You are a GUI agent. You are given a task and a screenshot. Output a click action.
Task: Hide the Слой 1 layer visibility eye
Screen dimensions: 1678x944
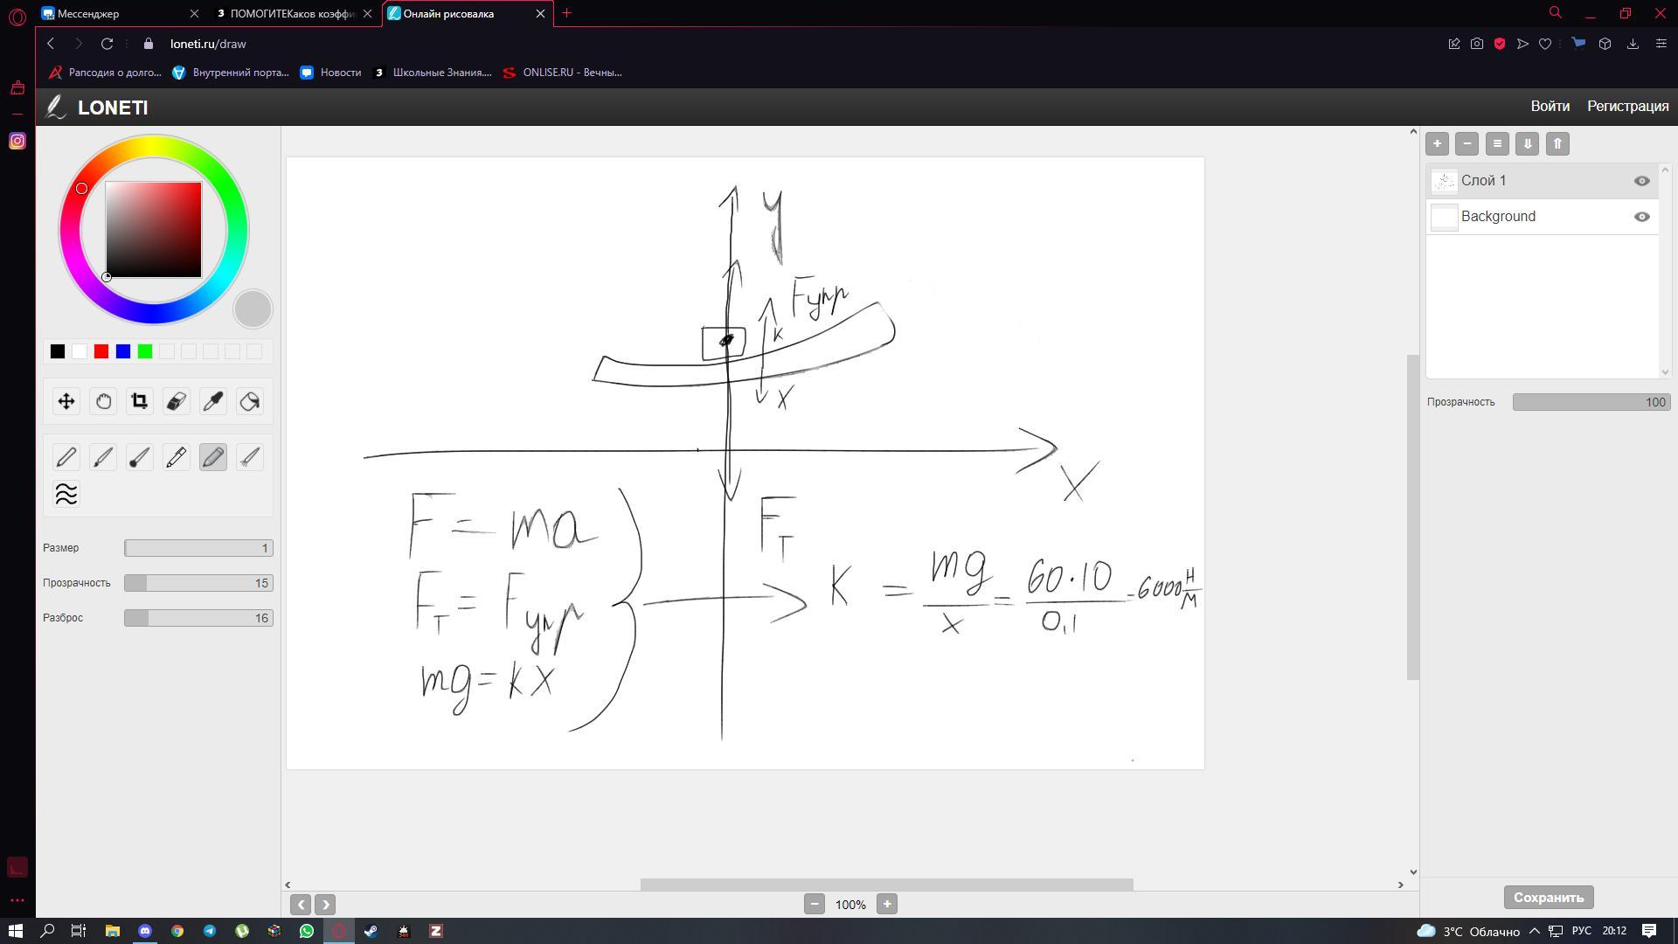(x=1641, y=181)
